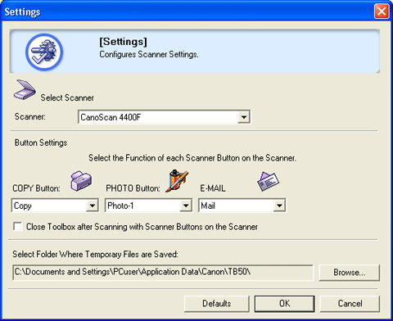Click the Settings gear icon in header
393x321 pixels.
click(44, 52)
